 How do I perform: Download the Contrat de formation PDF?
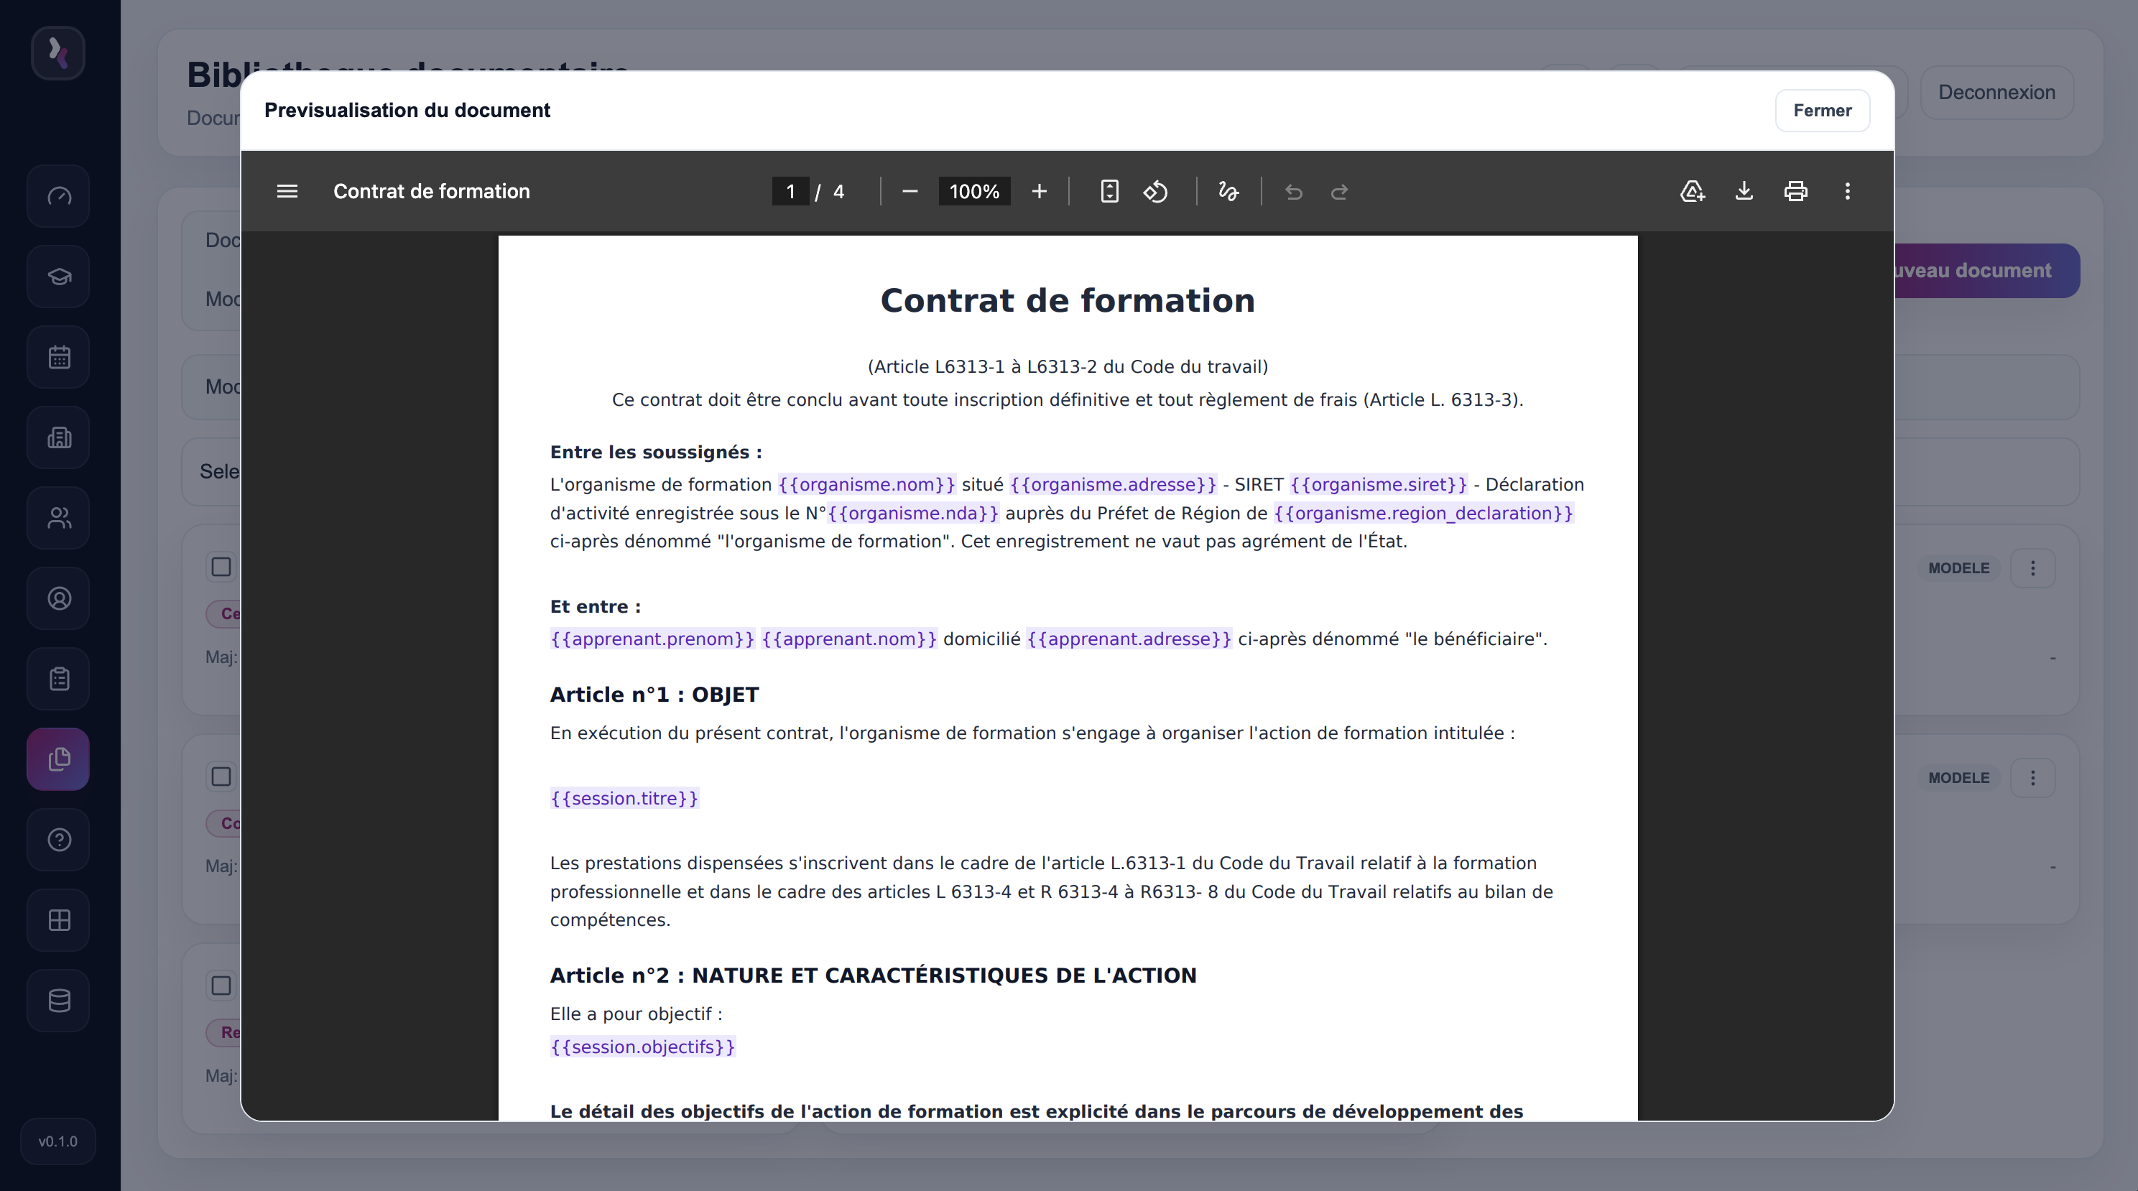coord(1744,192)
